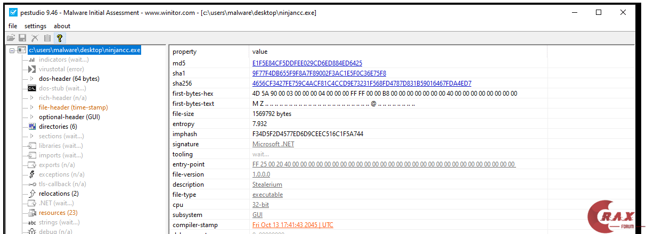
Task: Select dos-header (64 bytes) node
Action: pos(69,79)
